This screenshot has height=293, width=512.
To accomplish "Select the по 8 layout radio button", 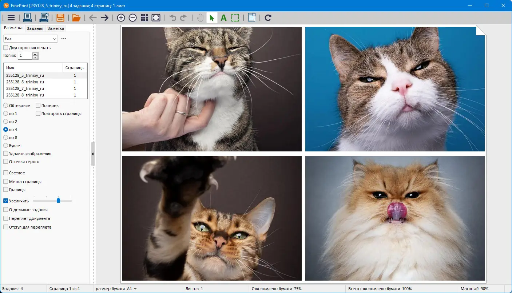I will [5, 138].
